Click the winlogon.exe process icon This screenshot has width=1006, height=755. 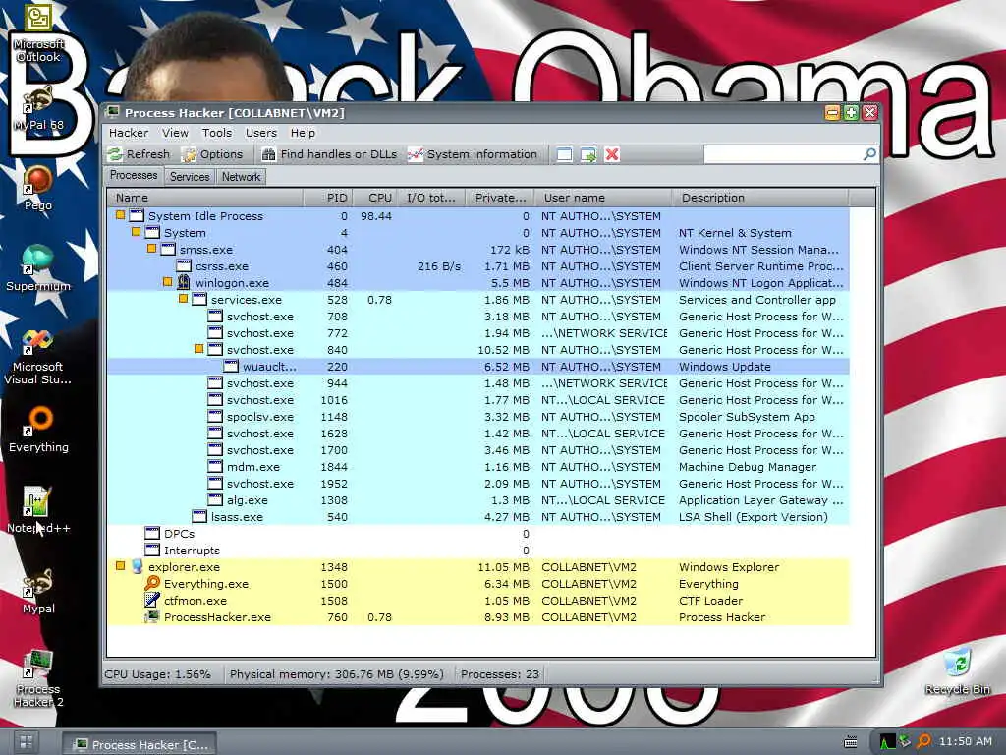pos(184,282)
